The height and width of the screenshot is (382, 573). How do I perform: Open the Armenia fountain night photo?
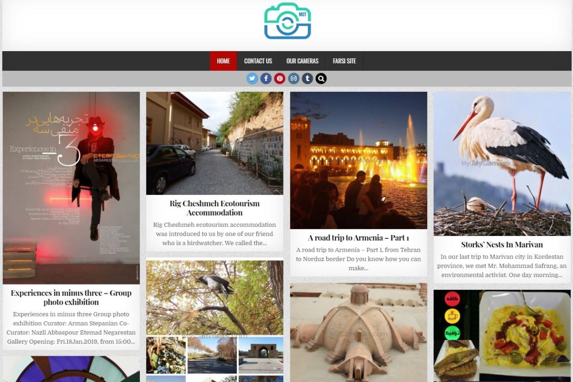tap(359, 160)
